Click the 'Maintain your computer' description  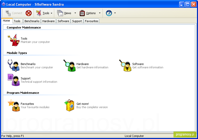(x=35, y=42)
